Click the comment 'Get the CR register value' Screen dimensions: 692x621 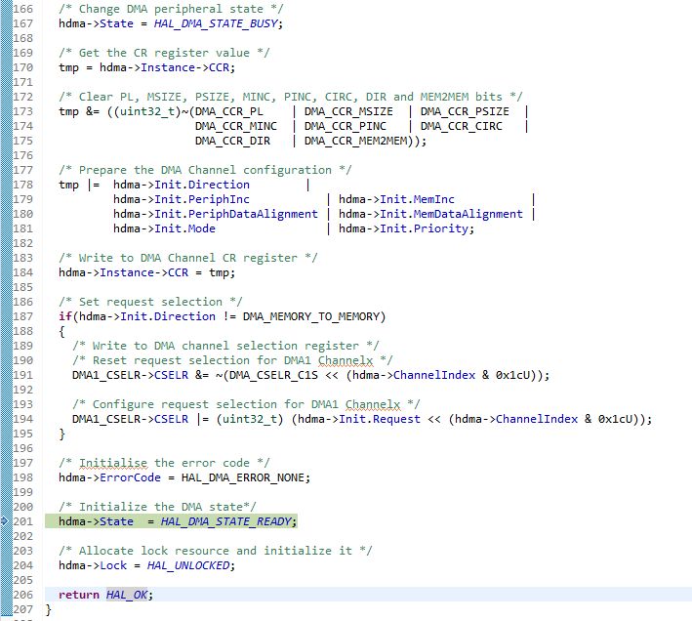pyautogui.click(x=164, y=53)
